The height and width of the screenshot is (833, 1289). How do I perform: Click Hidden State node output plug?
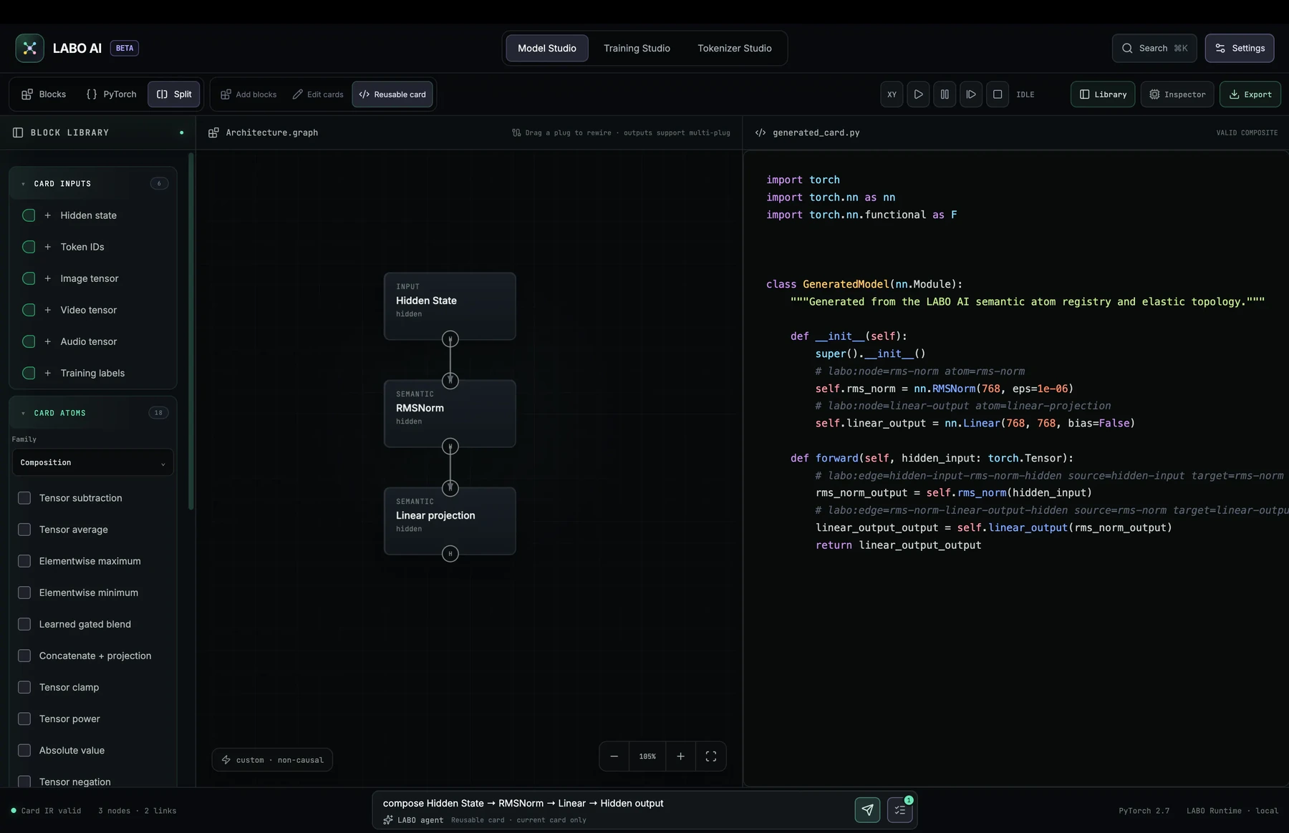coord(450,339)
